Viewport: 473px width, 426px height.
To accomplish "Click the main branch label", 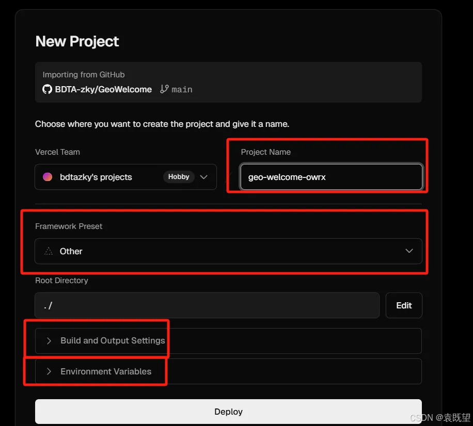I will [182, 89].
